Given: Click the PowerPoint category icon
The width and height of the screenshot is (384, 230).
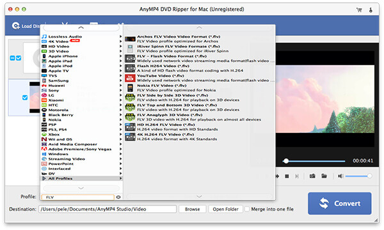Looking at the screenshot, I should 44,164.
